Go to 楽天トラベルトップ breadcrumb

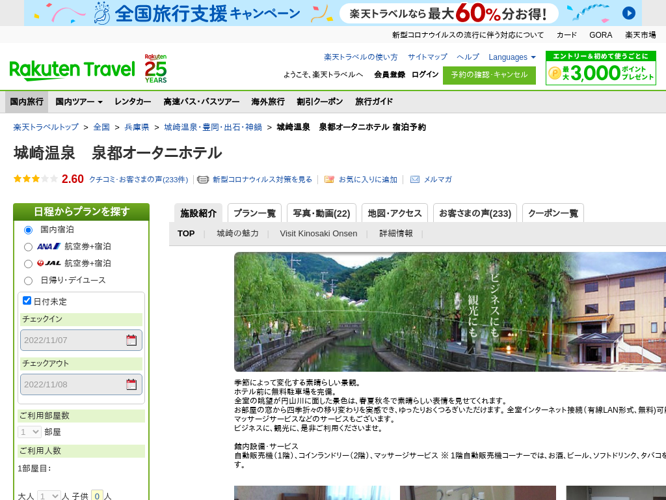pyautogui.click(x=46, y=127)
